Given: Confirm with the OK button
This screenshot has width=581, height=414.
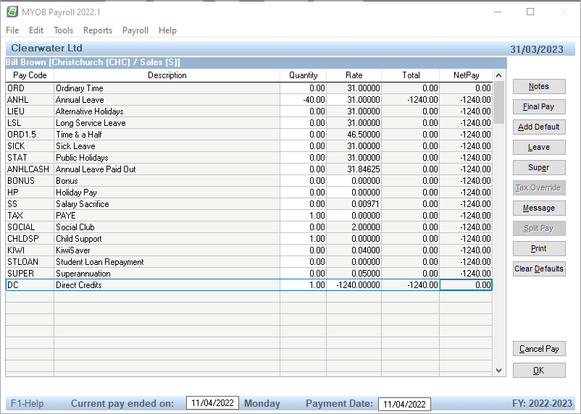Looking at the screenshot, I should pos(538,371).
